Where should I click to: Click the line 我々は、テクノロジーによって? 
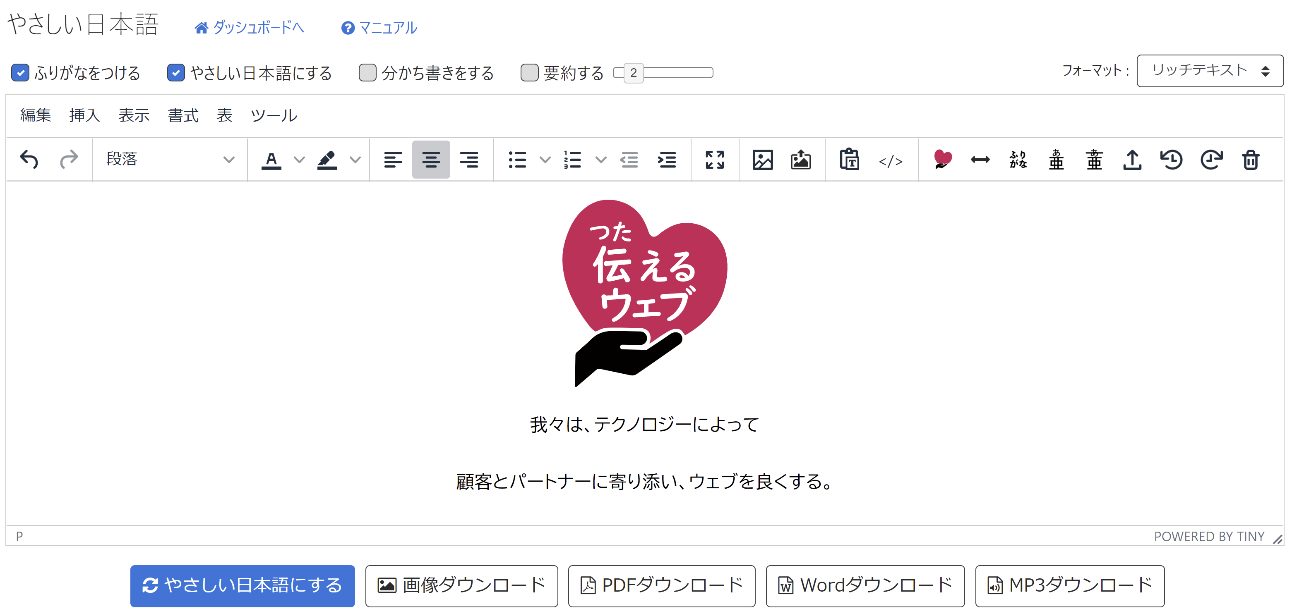644,425
